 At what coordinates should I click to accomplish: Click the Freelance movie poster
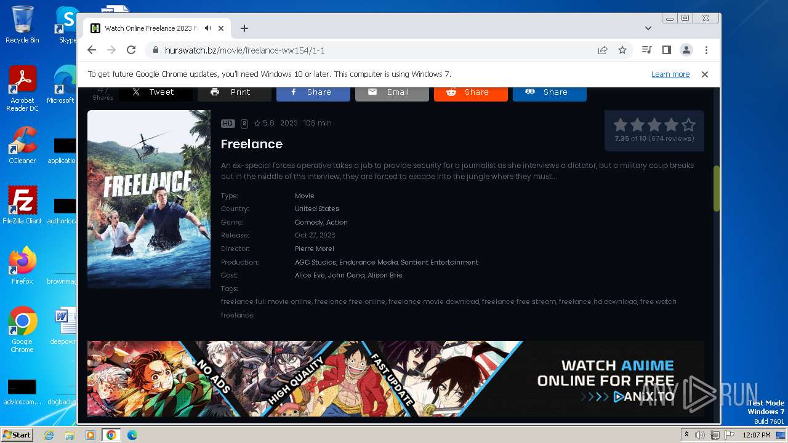click(x=149, y=199)
